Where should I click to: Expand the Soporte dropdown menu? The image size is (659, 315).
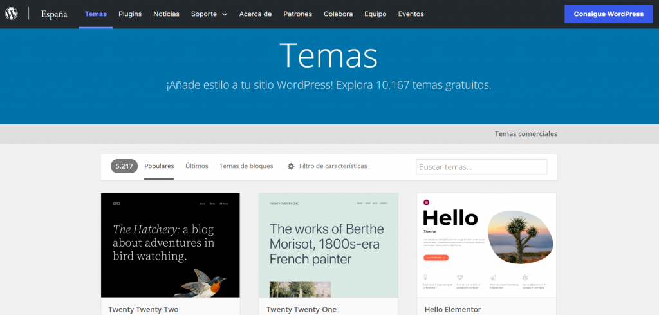(209, 14)
